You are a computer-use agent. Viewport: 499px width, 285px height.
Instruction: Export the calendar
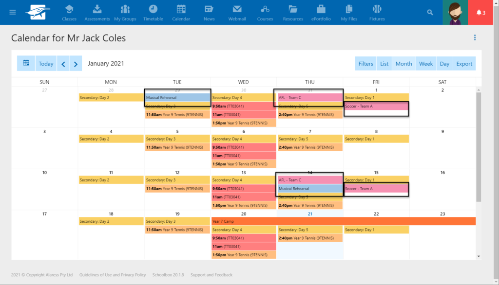464,63
